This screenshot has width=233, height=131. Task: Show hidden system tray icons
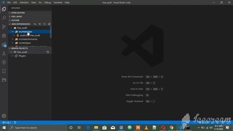coord(199,128)
